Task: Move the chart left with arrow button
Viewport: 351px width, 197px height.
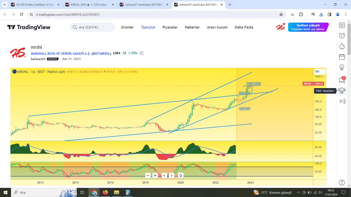Action: tap(164, 175)
